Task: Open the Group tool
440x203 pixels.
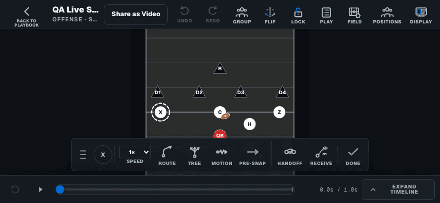Action: point(242,16)
